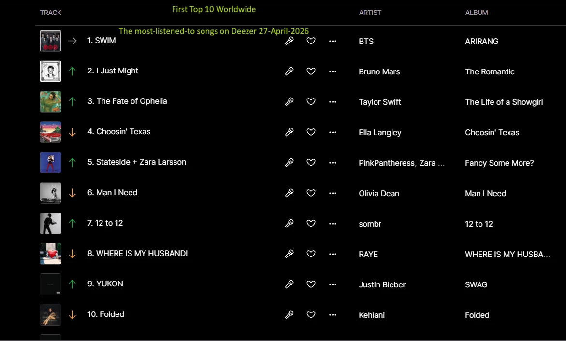Show more options for Folded track
566x341 pixels.
coord(333,315)
